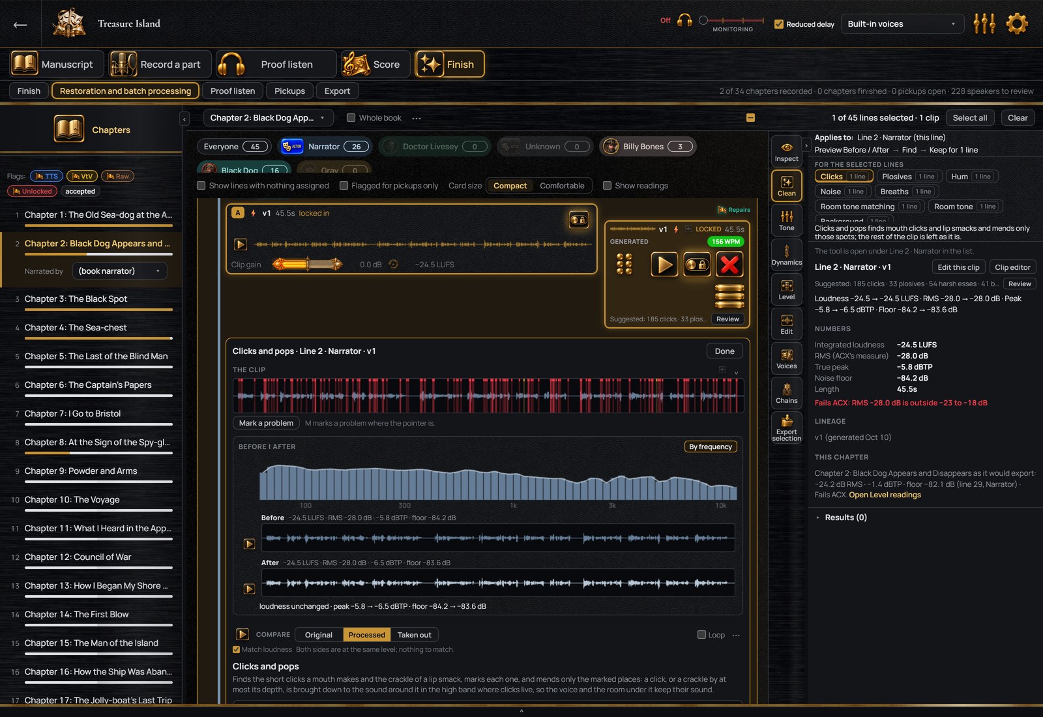Open the Chains tool
Screen dimensions: 1043x717
(786, 393)
